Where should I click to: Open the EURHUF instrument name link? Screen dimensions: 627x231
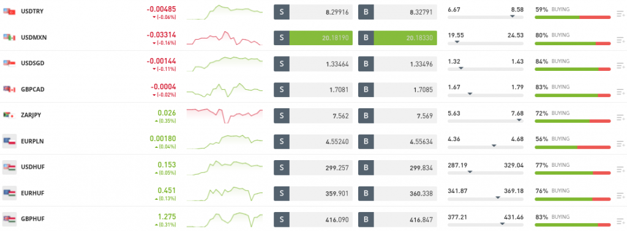coord(32,193)
